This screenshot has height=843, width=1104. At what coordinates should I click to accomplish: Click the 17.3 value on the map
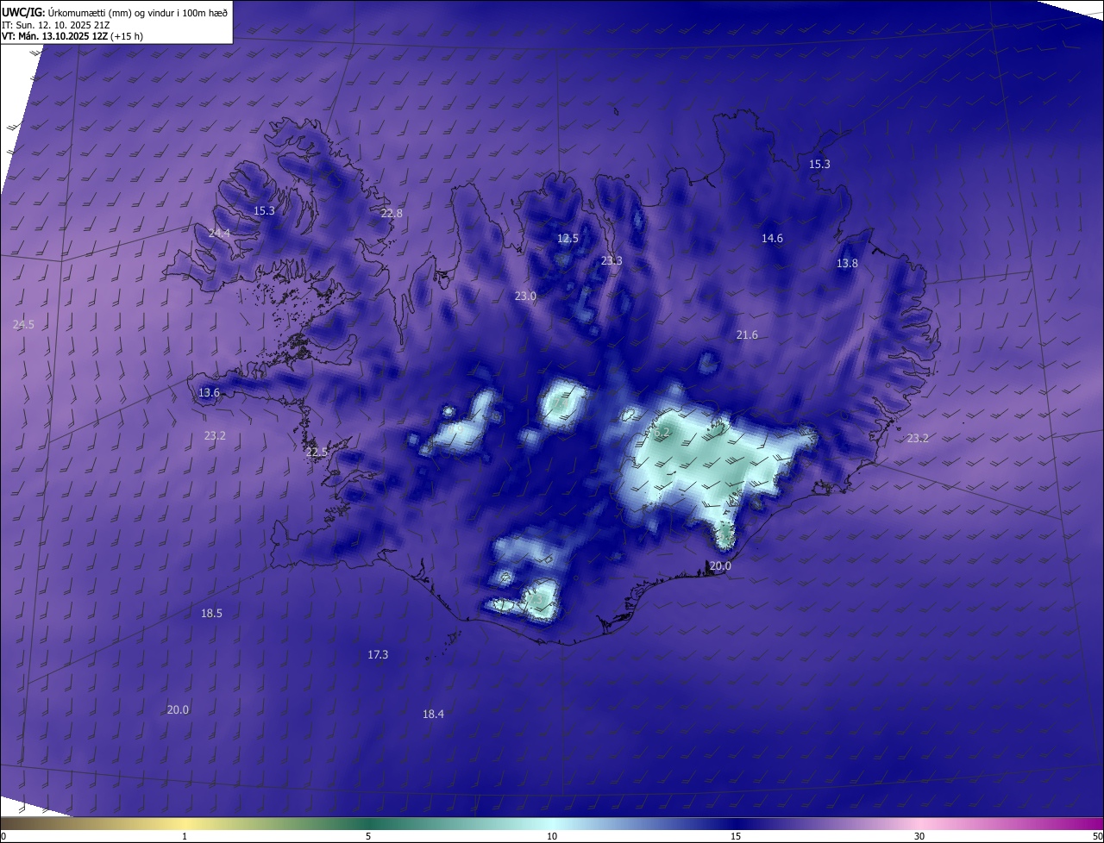click(x=378, y=655)
